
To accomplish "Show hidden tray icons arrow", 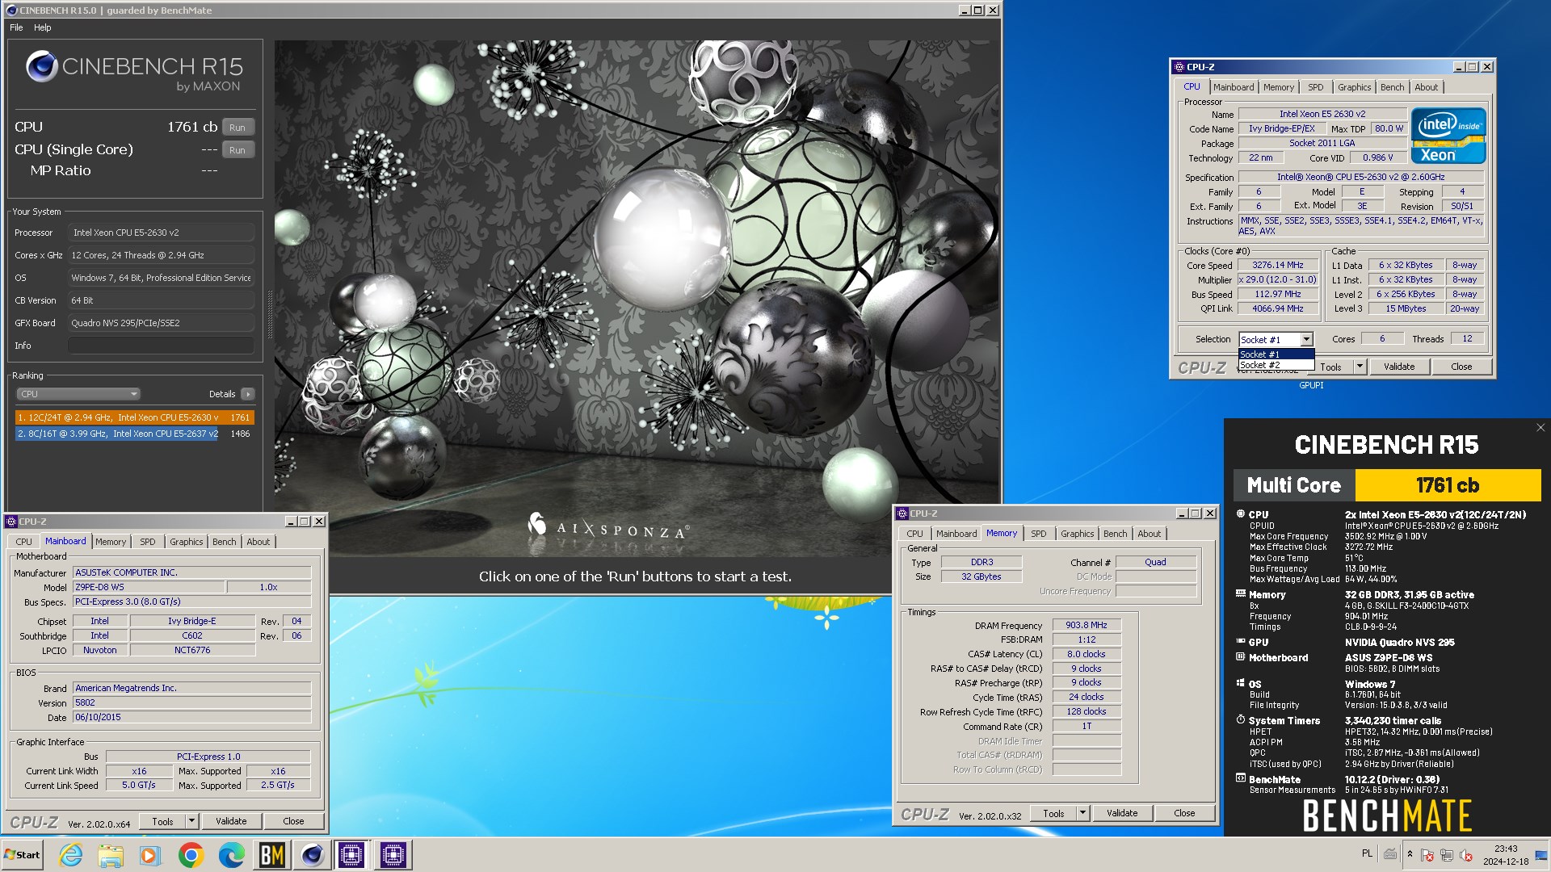I will click(x=1410, y=854).
